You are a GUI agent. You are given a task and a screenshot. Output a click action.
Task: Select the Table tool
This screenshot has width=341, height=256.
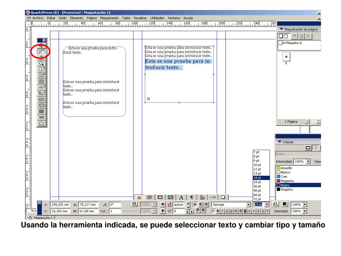41,81
